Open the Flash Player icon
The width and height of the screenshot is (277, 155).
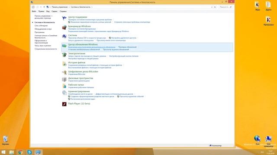[x=64, y=104]
